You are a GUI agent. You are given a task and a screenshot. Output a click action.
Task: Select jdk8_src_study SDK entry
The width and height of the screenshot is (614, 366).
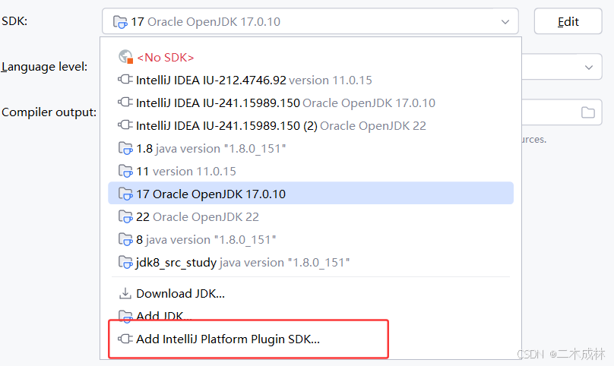(311, 262)
